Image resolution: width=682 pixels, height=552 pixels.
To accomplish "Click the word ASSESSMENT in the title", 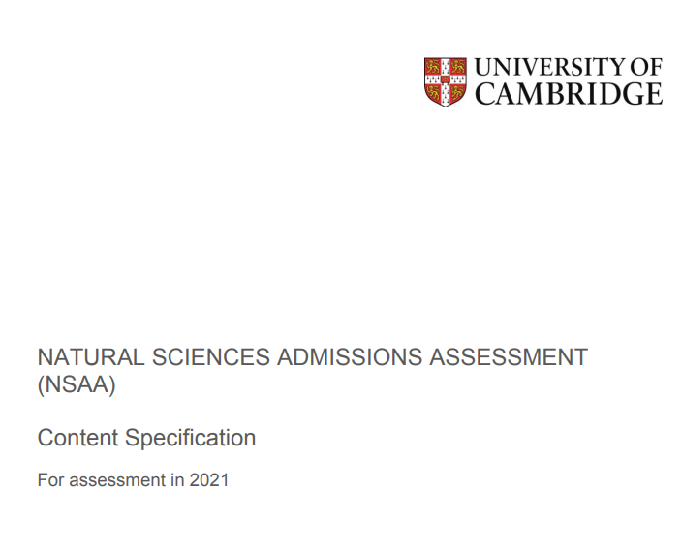I will (x=509, y=357).
